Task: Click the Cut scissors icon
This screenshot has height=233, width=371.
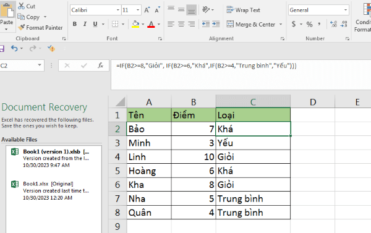Action: point(21,6)
